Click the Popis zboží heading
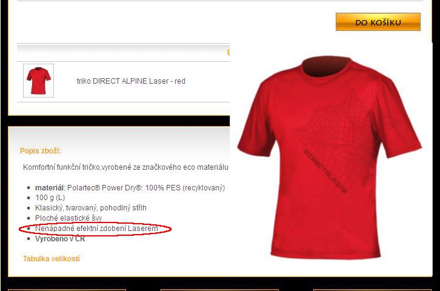 pos(41,151)
